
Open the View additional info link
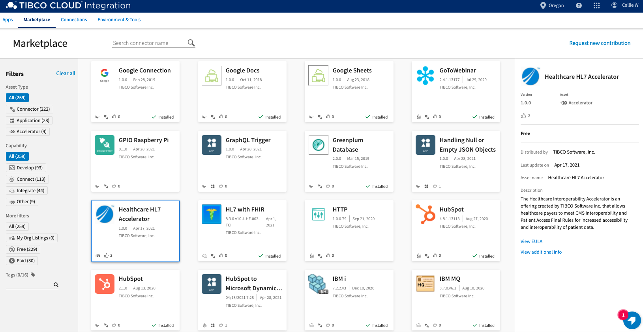tap(541, 252)
